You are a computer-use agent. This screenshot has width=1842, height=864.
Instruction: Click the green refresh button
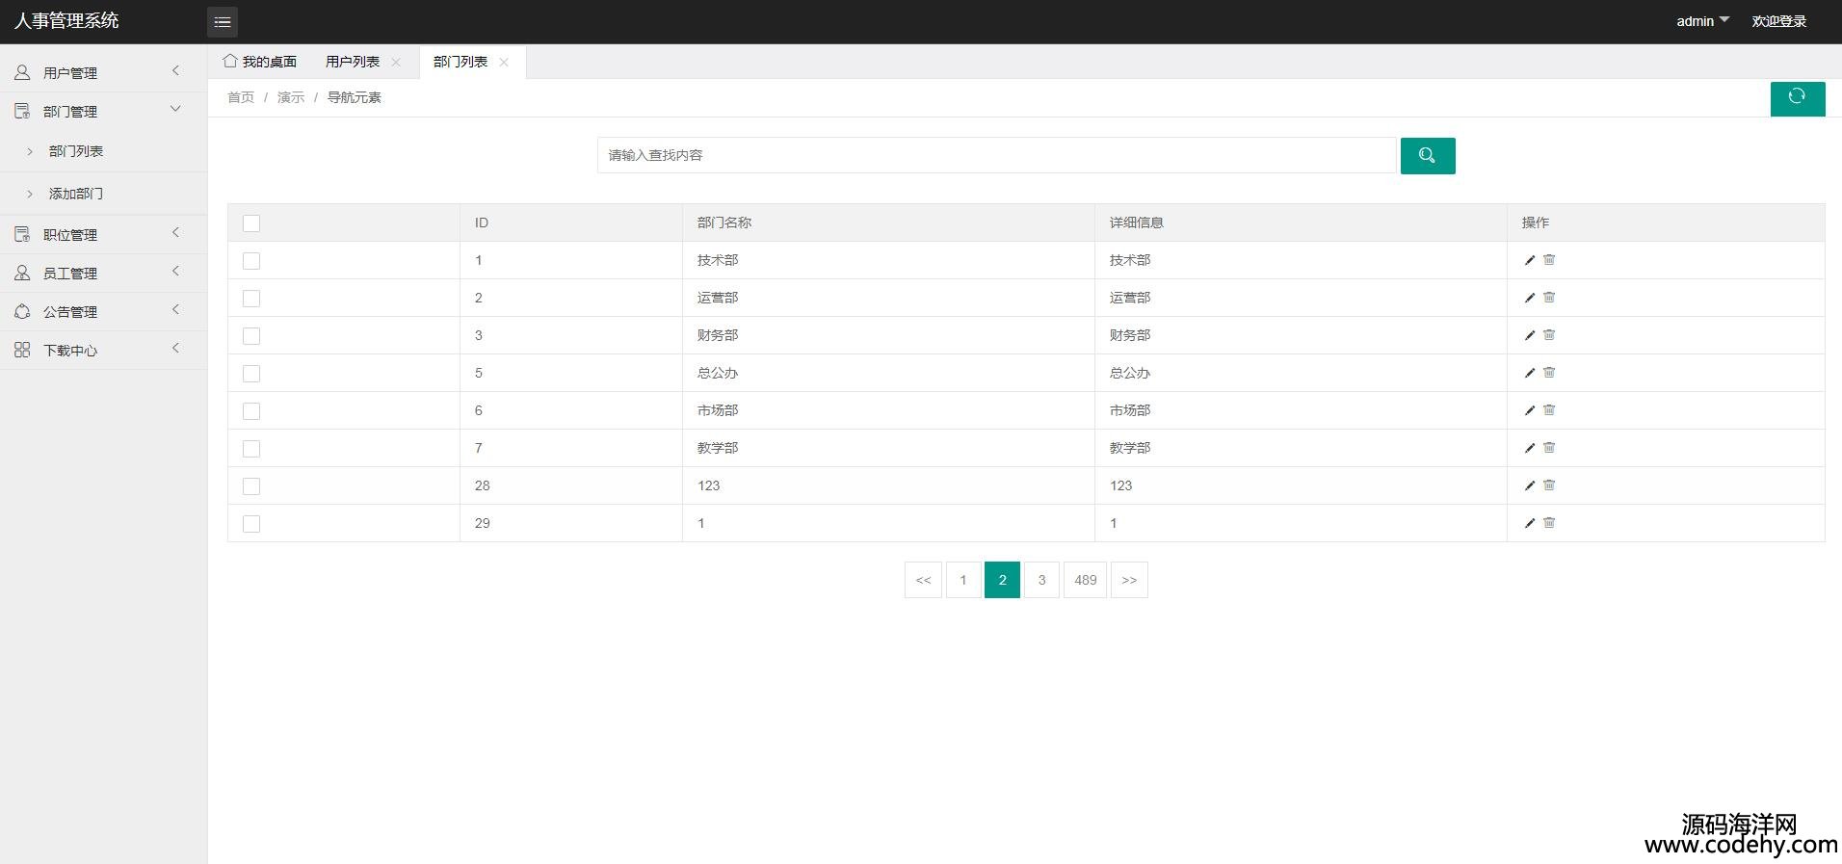(1797, 98)
